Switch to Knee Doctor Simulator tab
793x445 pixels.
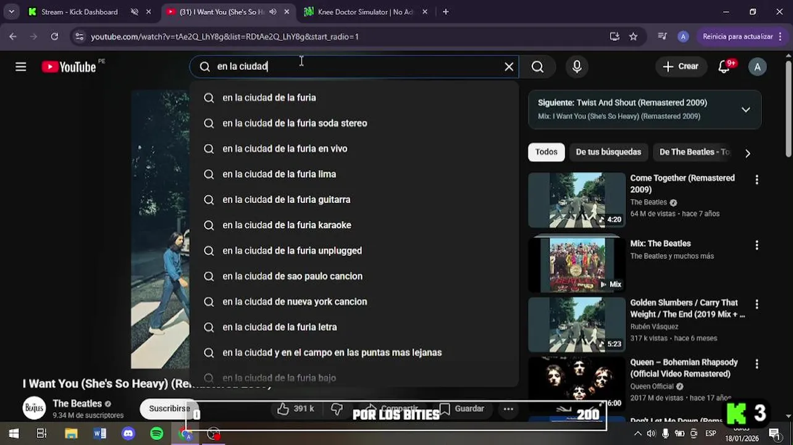click(365, 12)
